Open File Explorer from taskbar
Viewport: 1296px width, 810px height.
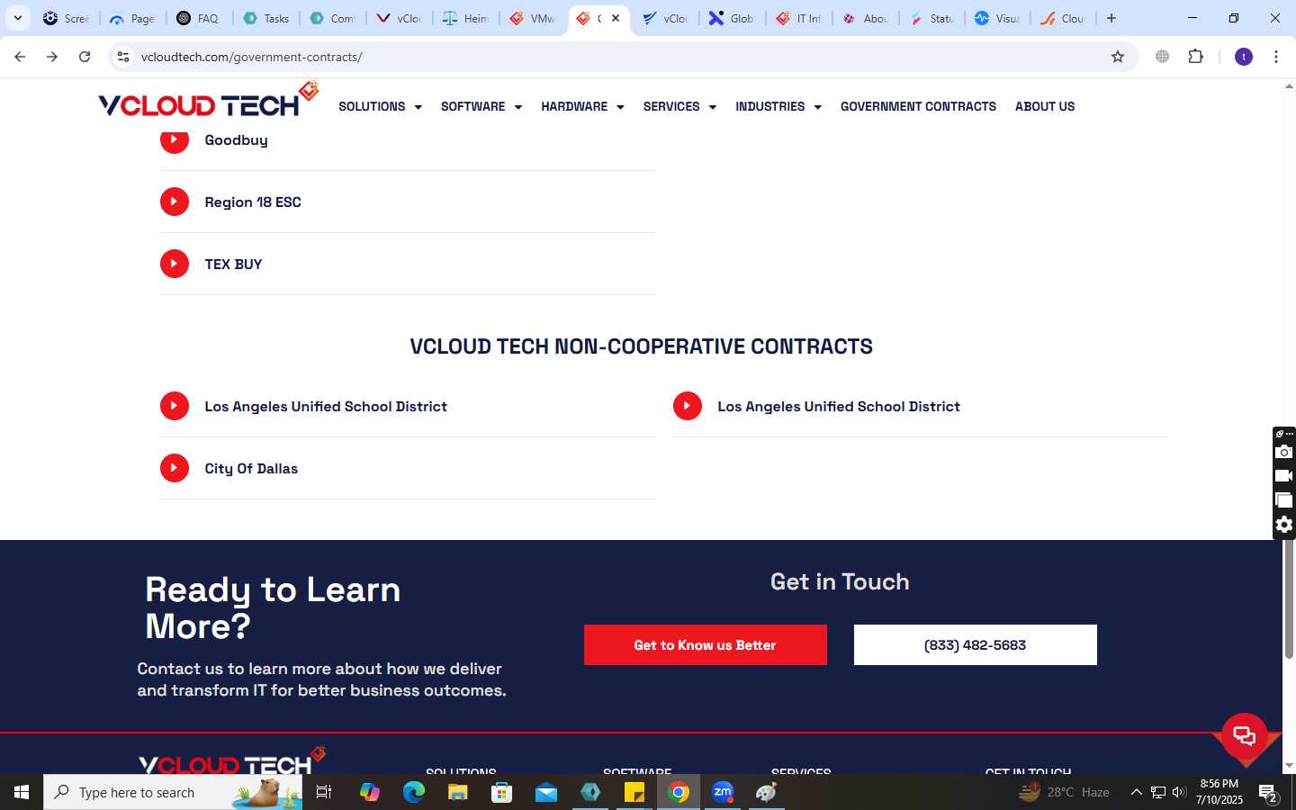click(458, 792)
